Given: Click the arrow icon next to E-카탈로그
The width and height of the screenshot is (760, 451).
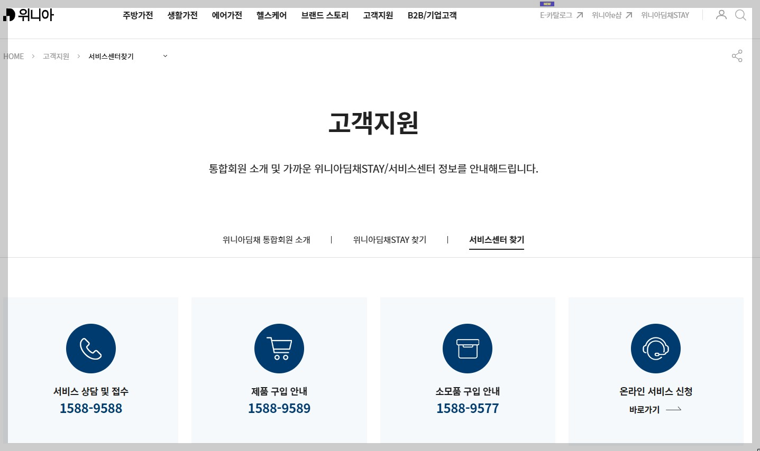Looking at the screenshot, I should pyautogui.click(x=580, y=15).
